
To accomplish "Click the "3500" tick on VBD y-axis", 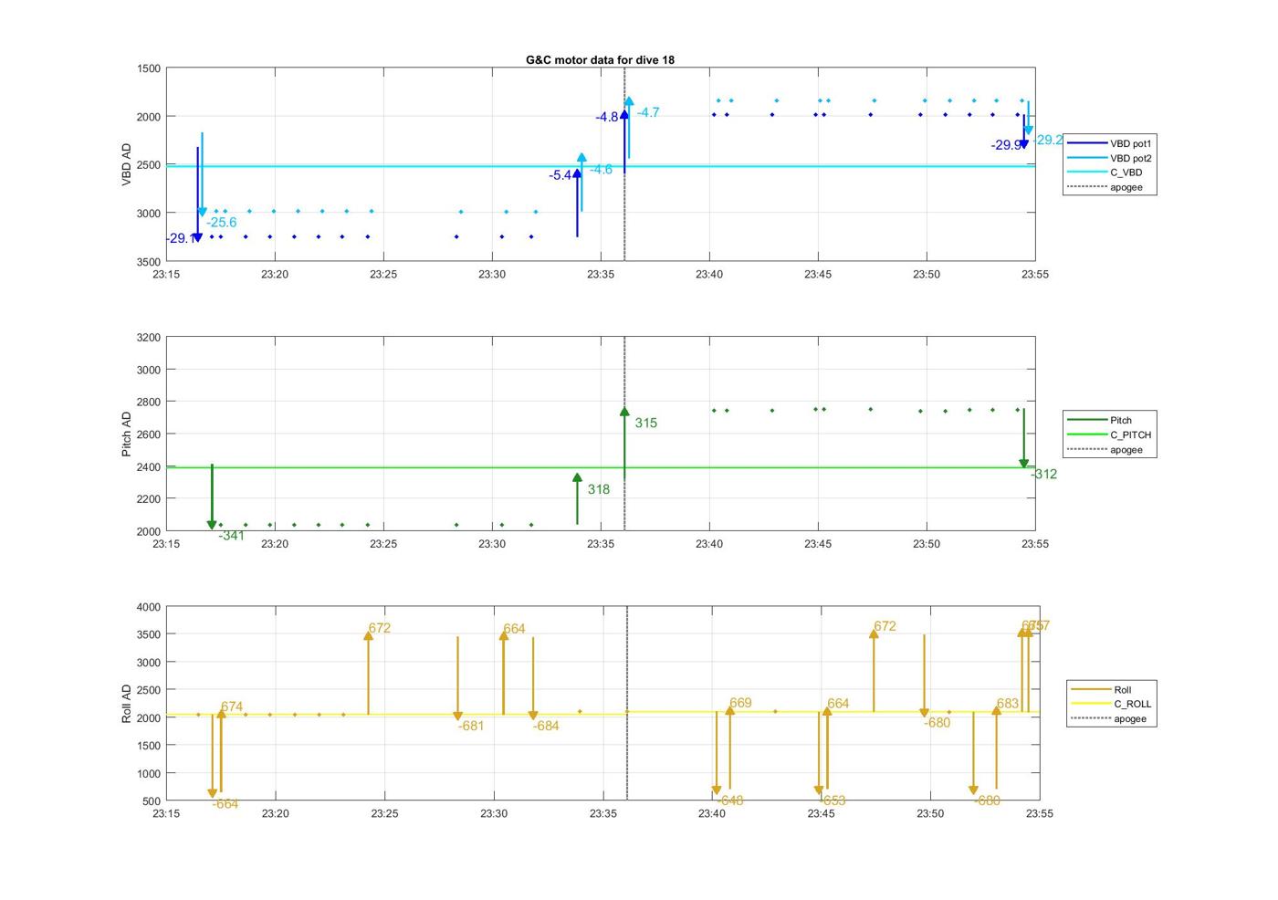I will 149,262.
